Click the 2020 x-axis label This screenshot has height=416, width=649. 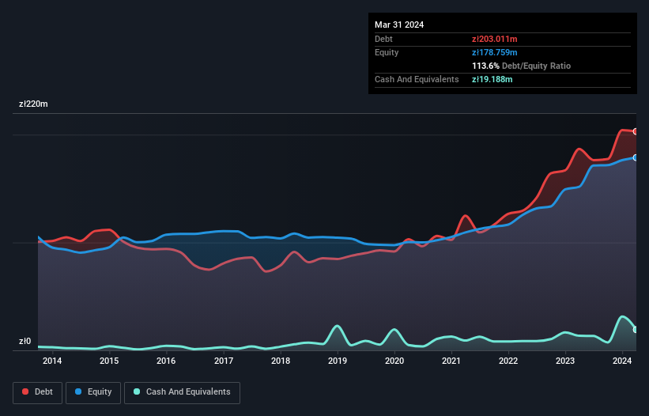coord(394,361)
